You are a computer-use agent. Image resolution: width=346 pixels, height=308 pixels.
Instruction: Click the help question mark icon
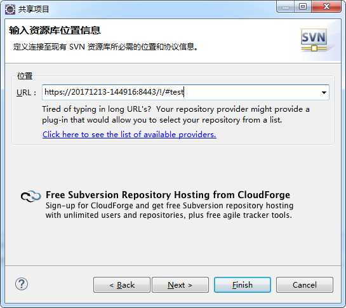22,284
